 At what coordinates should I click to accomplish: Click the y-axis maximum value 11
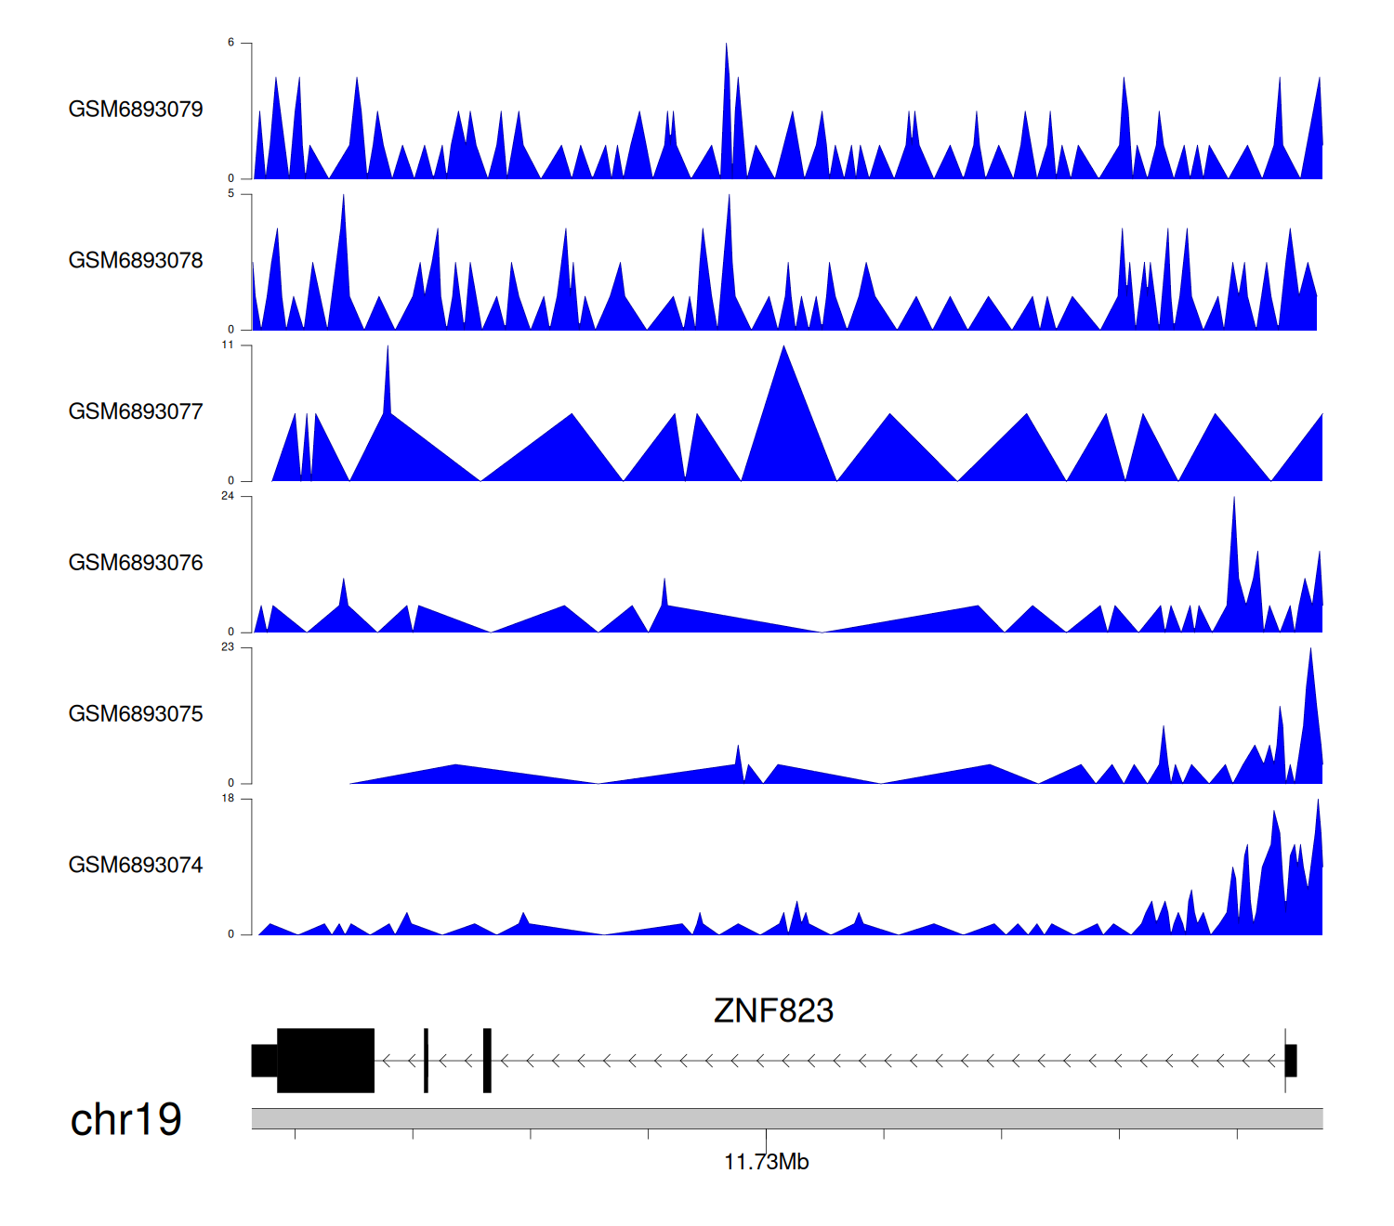(x=228, y=345)
